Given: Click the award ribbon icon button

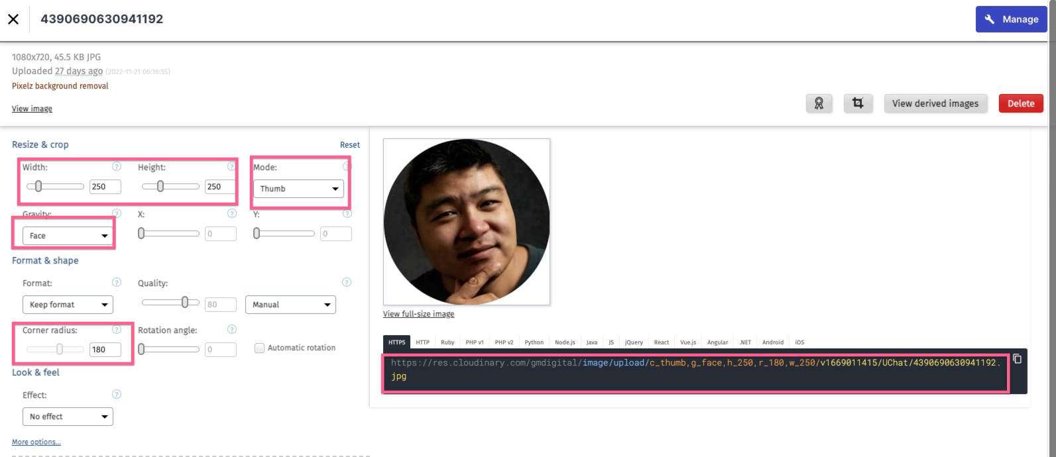Looking at the screenshot, I should (819, 103).
